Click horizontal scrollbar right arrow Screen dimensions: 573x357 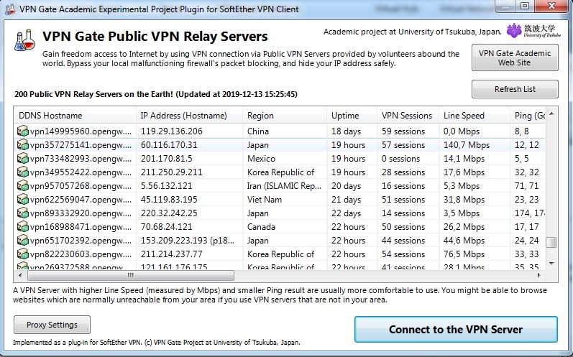click(539, 275)
